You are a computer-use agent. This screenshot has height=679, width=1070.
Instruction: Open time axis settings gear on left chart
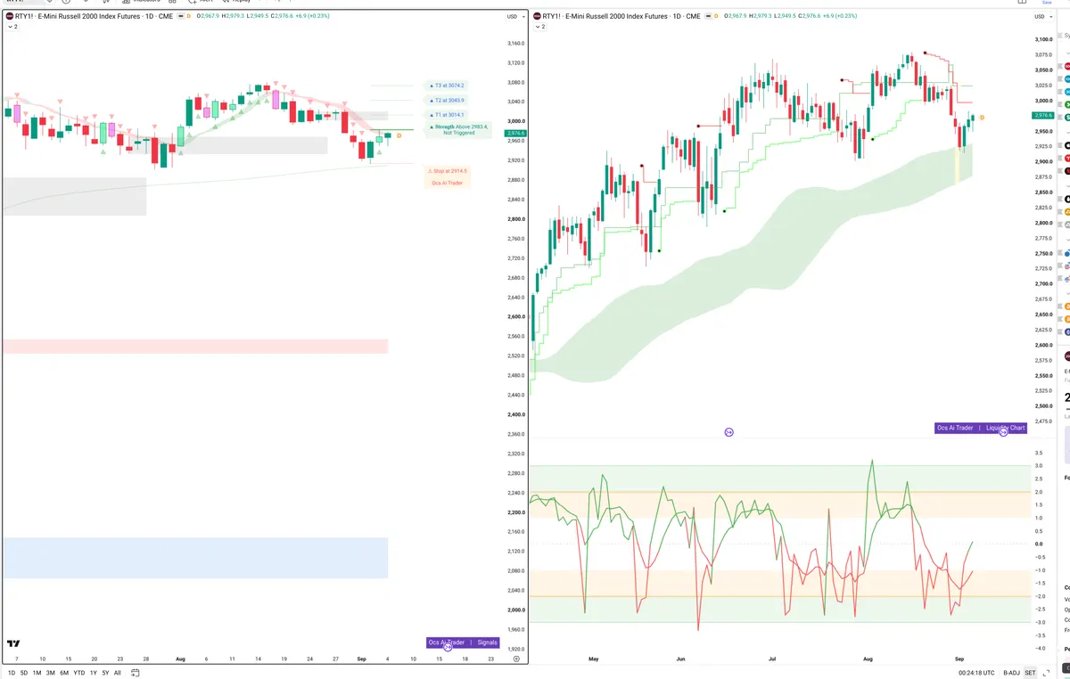point(516,659)
